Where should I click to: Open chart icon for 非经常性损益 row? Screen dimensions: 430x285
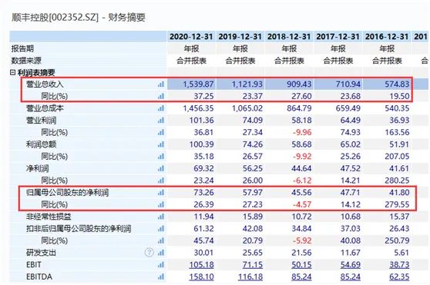click(x=161, y=217)
